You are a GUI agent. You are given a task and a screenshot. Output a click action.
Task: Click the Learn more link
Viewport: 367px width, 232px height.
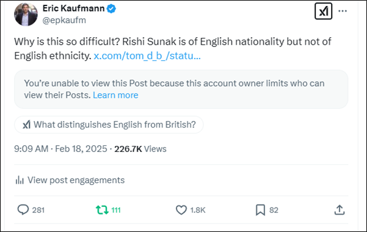click(x=115, y=95)
